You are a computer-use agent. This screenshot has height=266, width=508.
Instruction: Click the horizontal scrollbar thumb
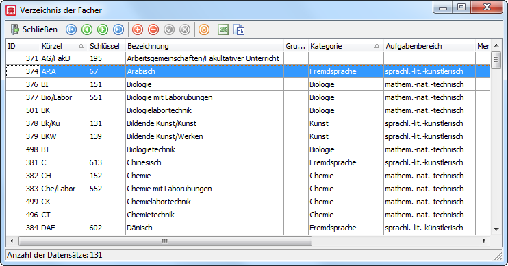click(x=165, y=241)
